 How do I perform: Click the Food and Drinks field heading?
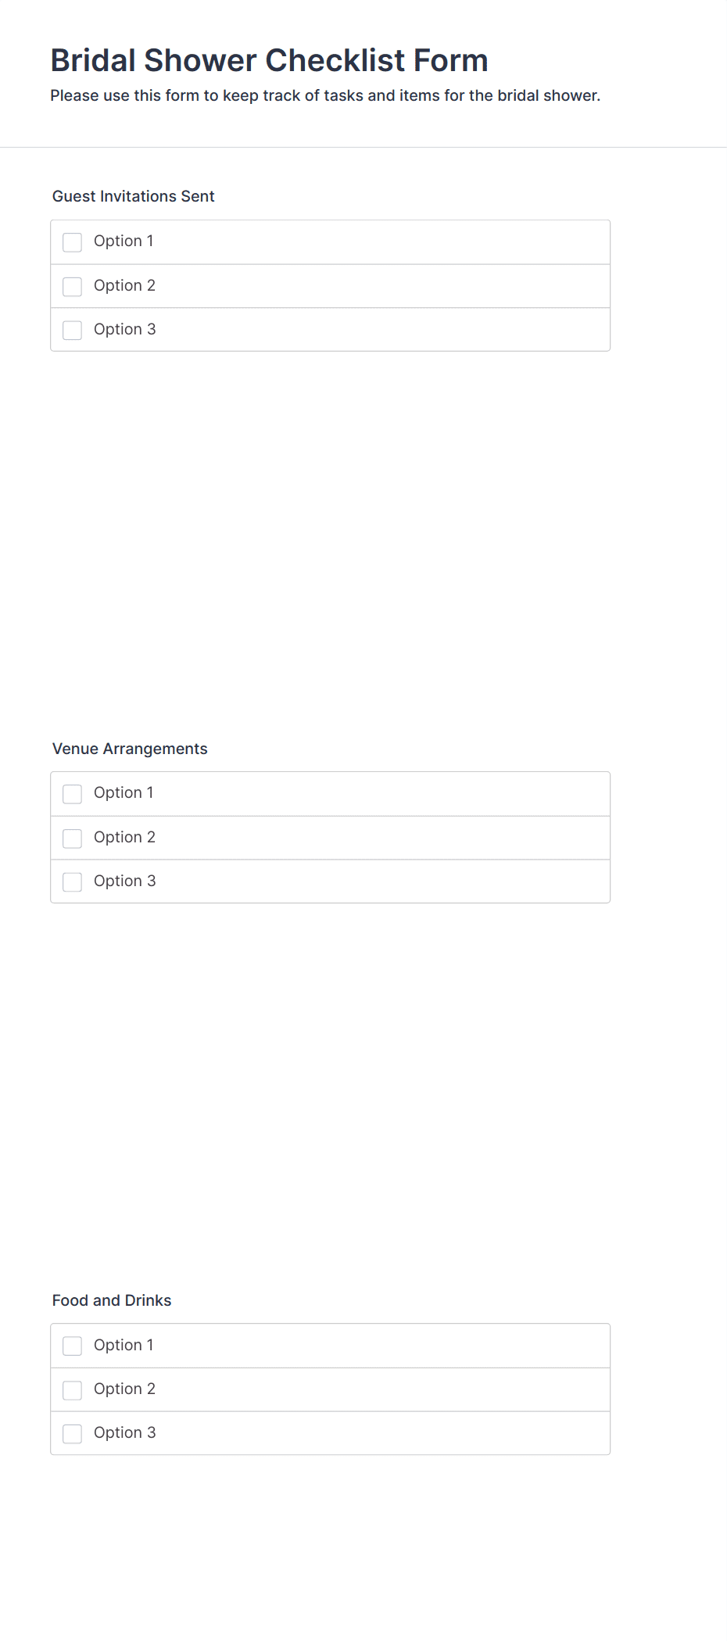pyautogui.click(x=112, y=1300)
